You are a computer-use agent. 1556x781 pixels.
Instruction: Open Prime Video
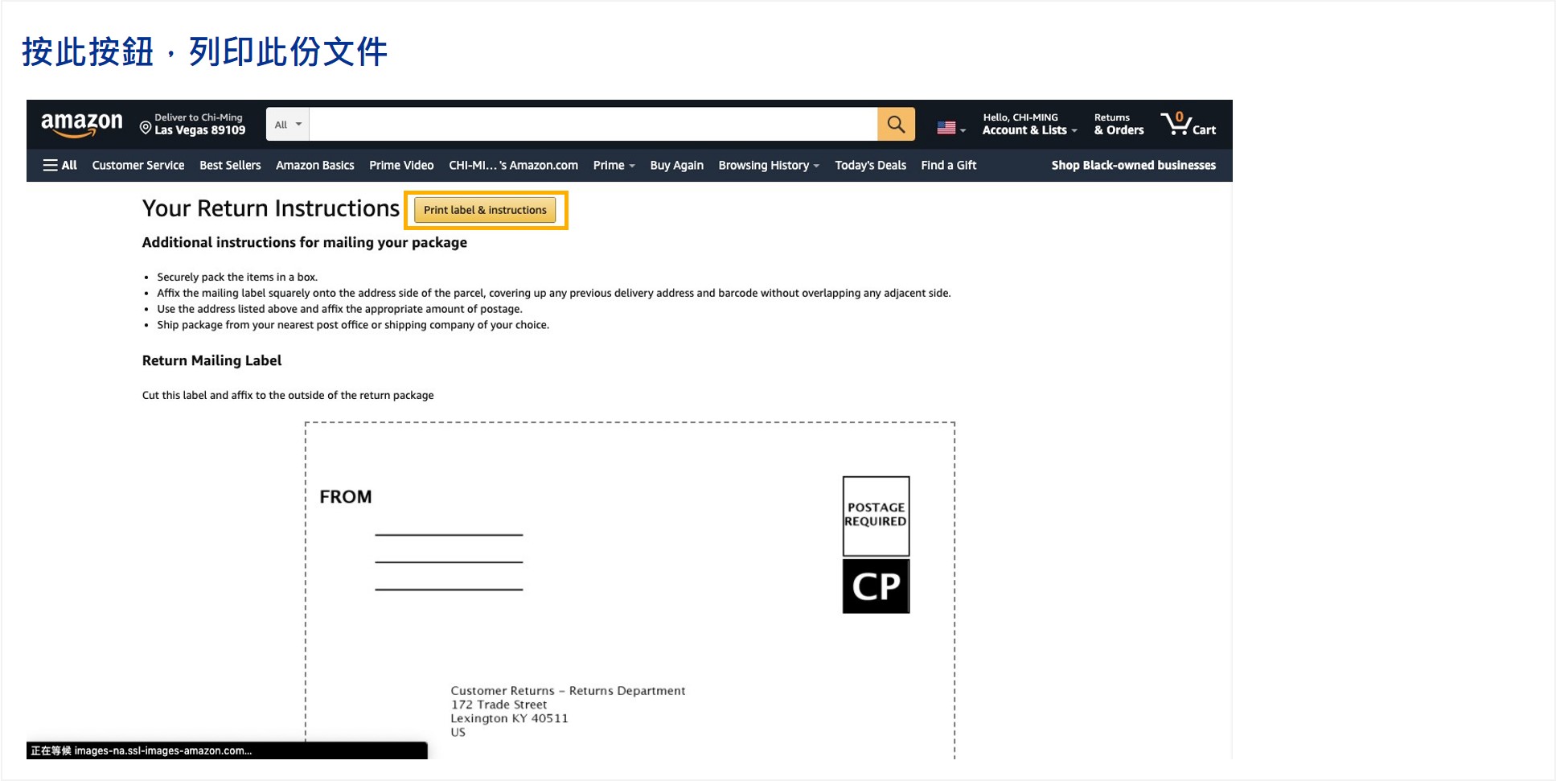pyautogui.click(x=401, y=165)
